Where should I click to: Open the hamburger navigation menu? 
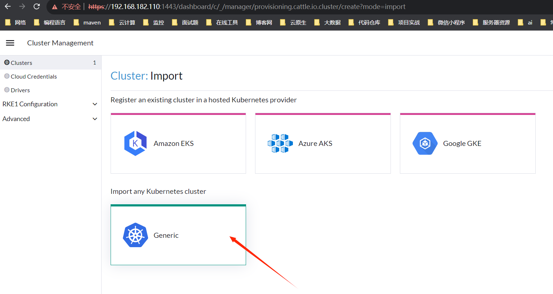tap(10, 43)
